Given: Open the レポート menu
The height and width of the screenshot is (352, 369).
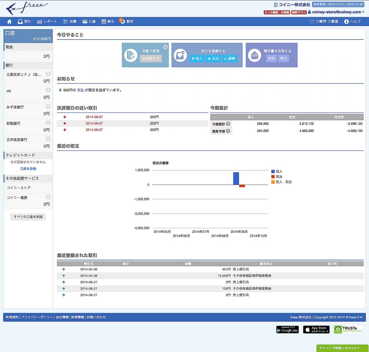Looking at the screenshot, I should (x=47, y=22).
